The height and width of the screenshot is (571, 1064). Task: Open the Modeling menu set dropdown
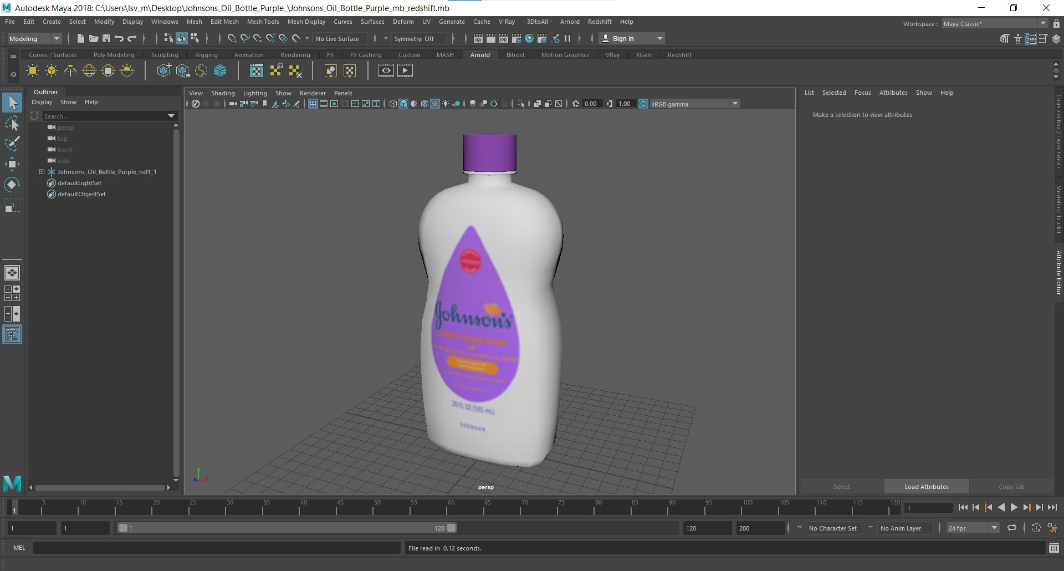[34, 38]
